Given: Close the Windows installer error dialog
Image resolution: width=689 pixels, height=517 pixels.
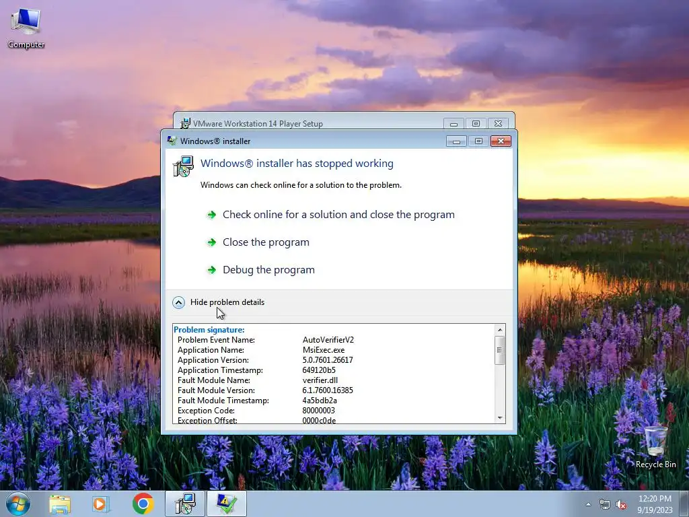Looking at the screenshot, I should (x=501, y=141).
